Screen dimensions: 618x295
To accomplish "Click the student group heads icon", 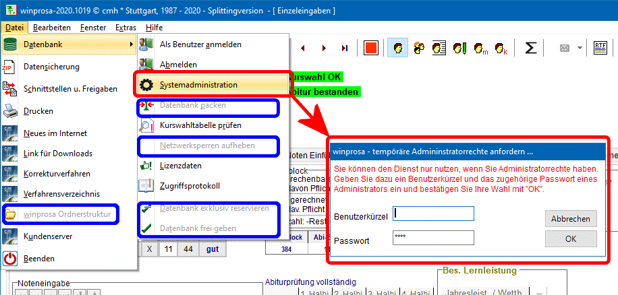I will (419, 48).
